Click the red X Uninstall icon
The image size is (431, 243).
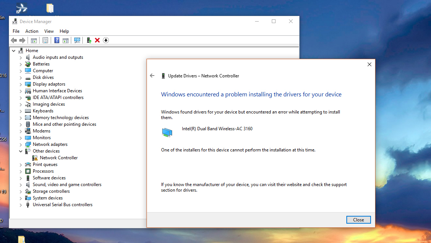point(97,40)
